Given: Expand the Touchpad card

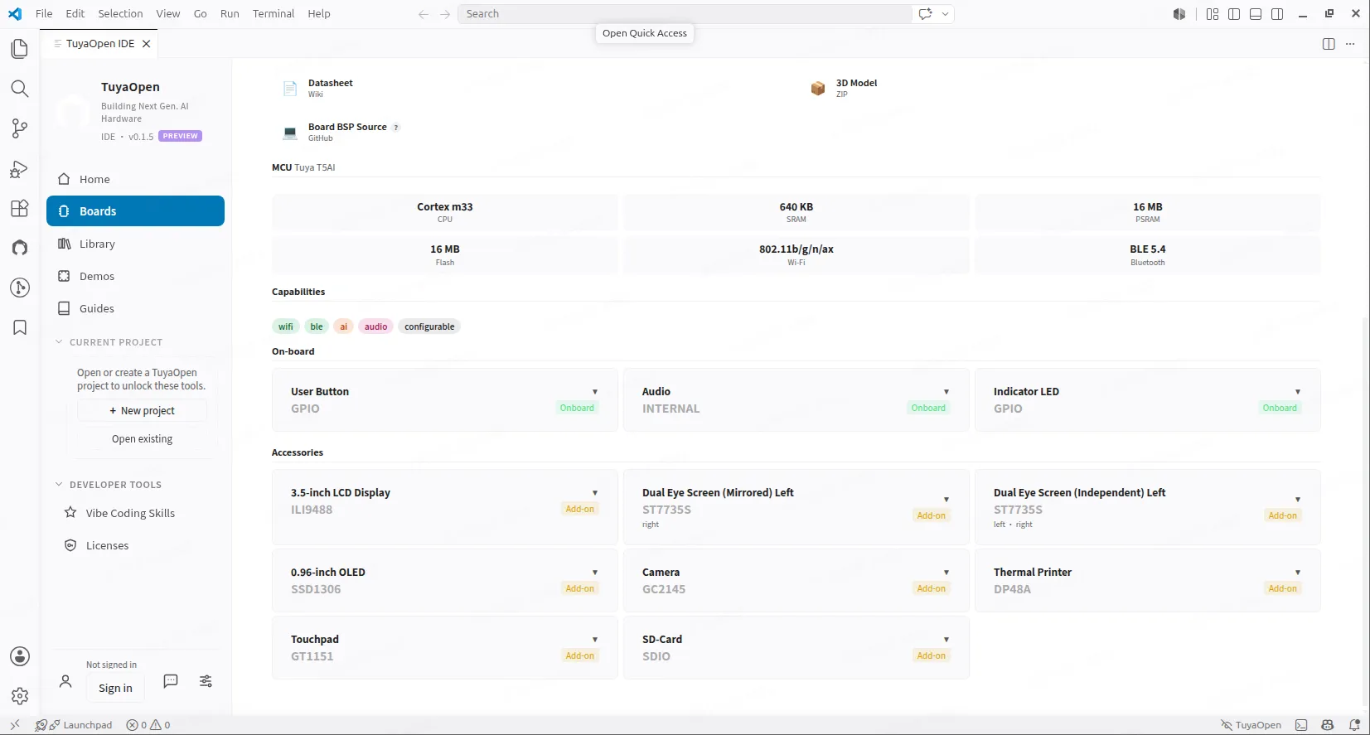Looking at the screenshot, I should pos(595,640).
